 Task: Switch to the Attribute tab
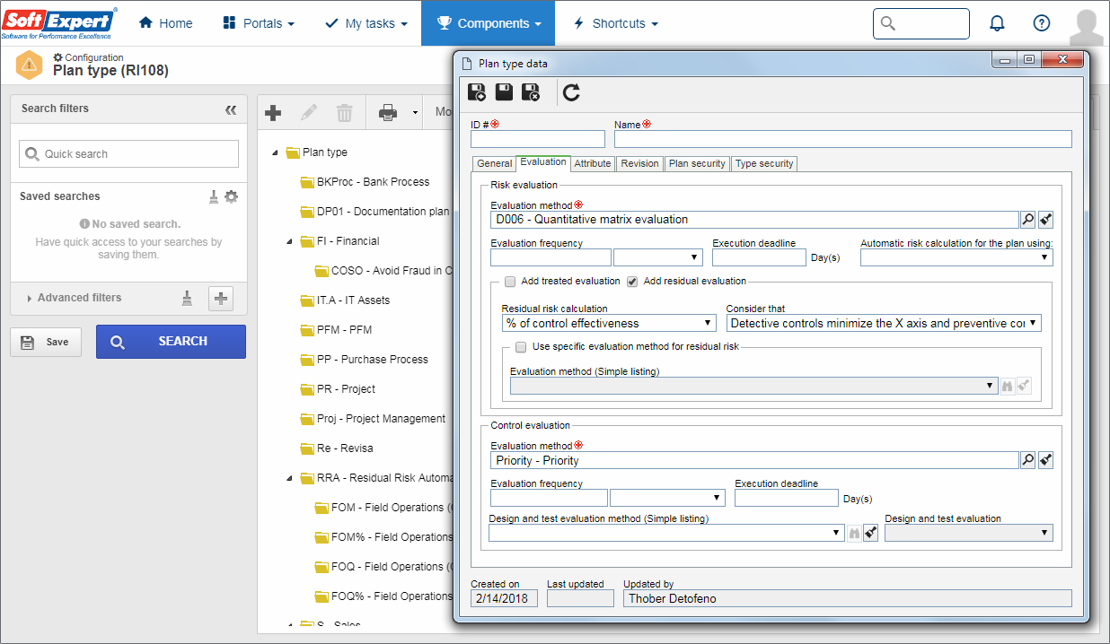pos(593,163)
